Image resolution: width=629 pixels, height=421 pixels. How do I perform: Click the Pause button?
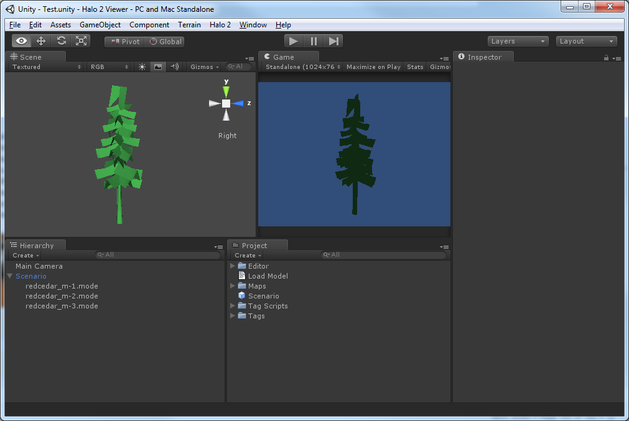point(314,41)
